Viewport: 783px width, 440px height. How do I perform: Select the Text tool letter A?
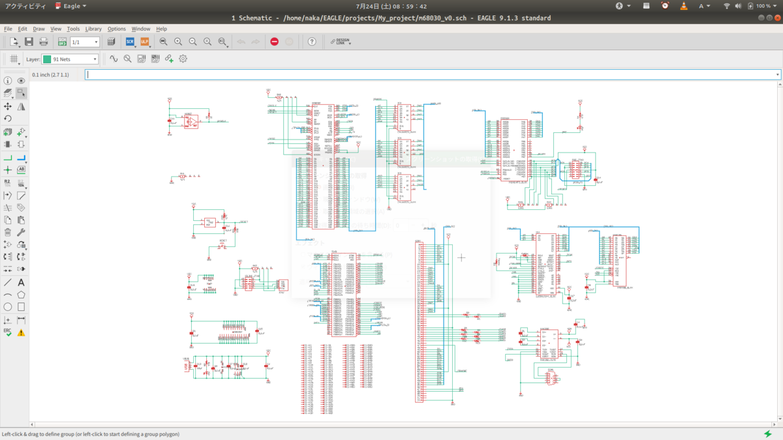coord(22,282)
